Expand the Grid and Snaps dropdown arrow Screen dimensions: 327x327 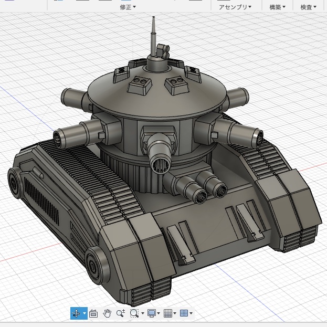coord(175,313)
